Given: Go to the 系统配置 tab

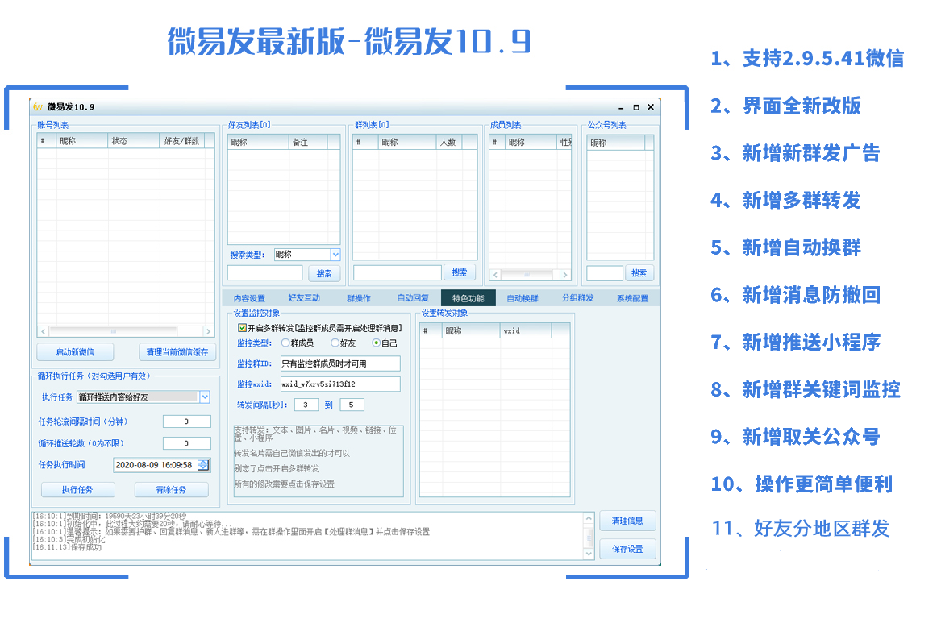Looking at the screenshot, I should [x=632, y=298].
